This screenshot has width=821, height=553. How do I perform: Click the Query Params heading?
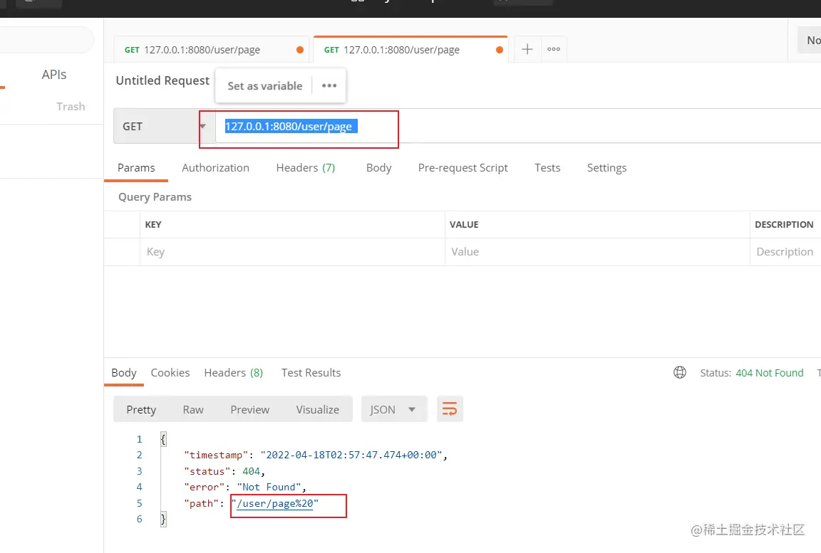tap(155, 197)
